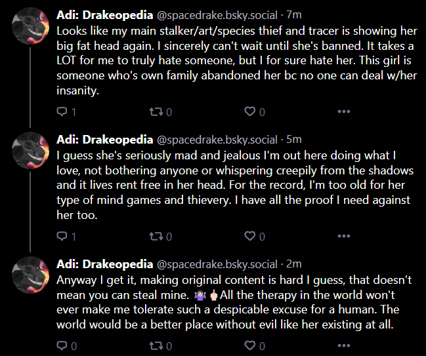The height and width of the screenshot is (356, 426).
Task: Repost the 5m post about mind games
Action: coord(161,236)
